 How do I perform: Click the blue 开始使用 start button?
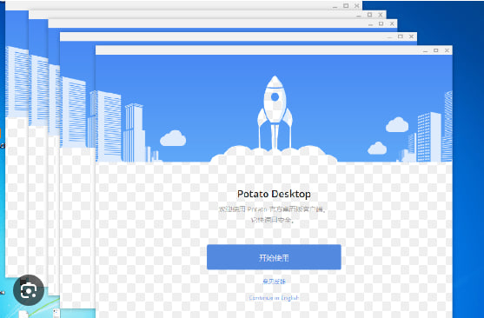coord(274,257)
